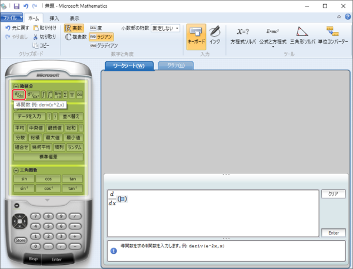Insert a definite integral with limits

click(x=50, y=95)
